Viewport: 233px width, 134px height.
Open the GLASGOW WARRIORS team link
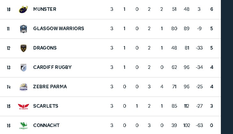pos(58,29)
